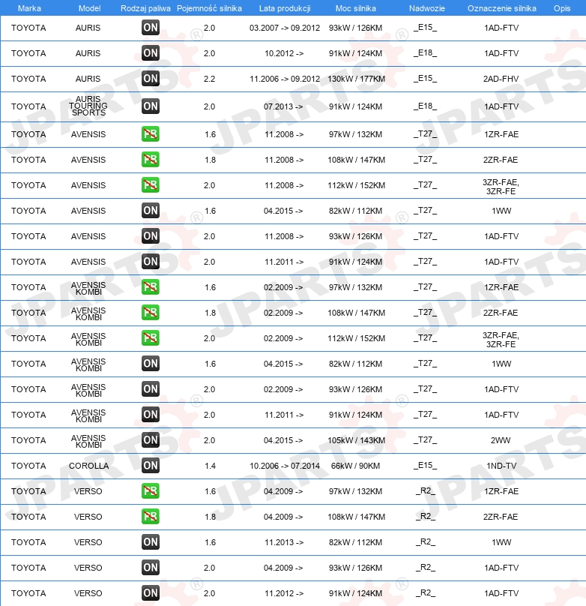
Task: Click the PB icon for Avensis 1.8 sedan row
Action: (x=151, y=160)
